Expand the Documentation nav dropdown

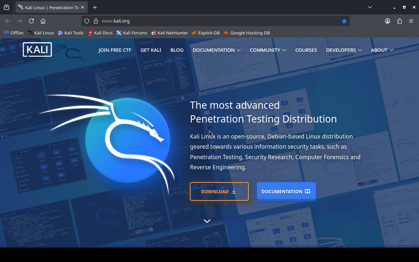[x=216, y=50]
